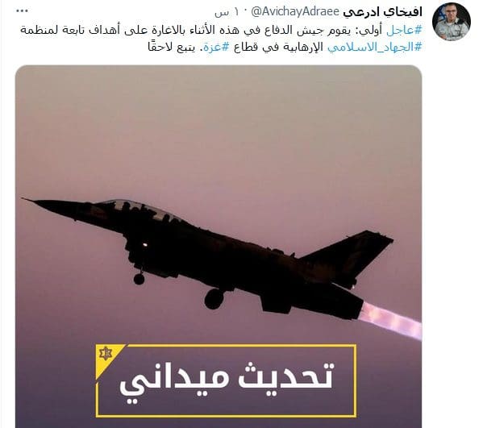Viewport: 483px width, 428px height.
Task: Open the @AvichayAdraee handle link
Action: [295, 12]
